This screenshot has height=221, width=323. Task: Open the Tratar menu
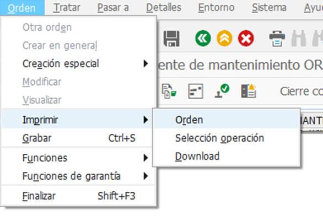click(67, 8)
